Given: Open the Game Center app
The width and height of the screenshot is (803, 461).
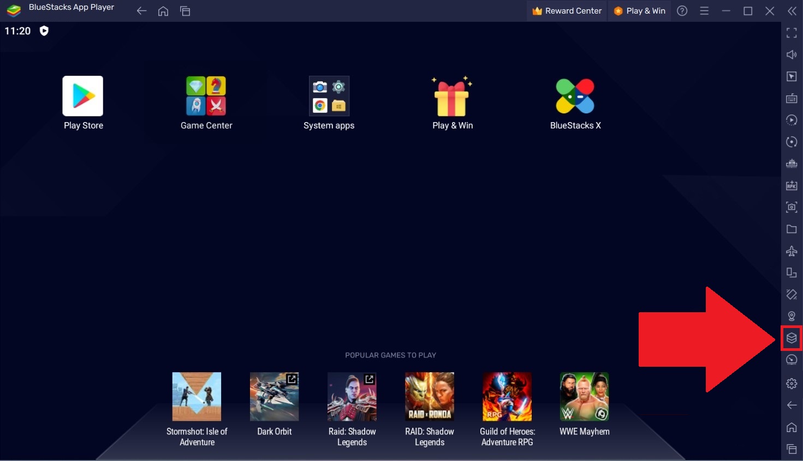Looking at the screenshot, I should coord(206,103).
